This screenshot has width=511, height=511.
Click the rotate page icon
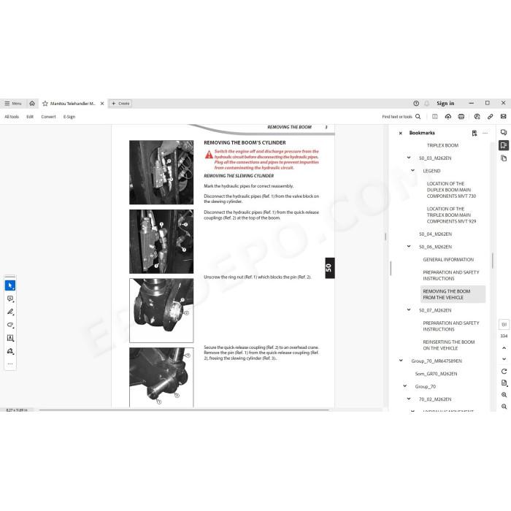click(504, 371)
